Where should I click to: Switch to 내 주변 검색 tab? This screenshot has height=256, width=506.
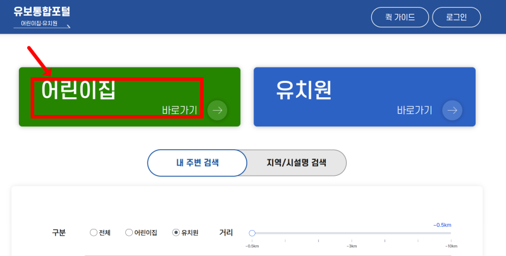tap(197, 163)
